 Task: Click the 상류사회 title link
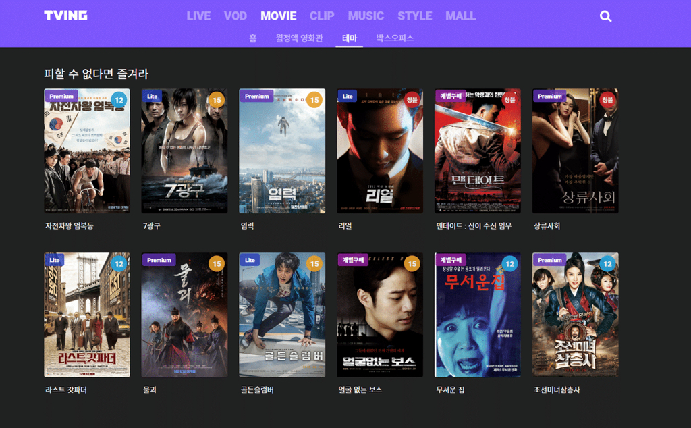(547, 225)
